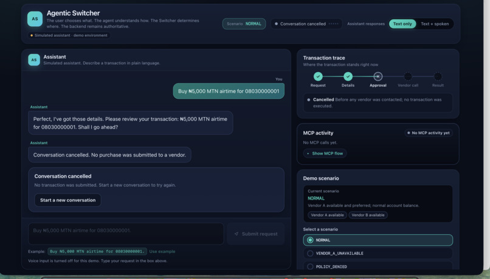Click the Submit request button

tap(256, 234)
